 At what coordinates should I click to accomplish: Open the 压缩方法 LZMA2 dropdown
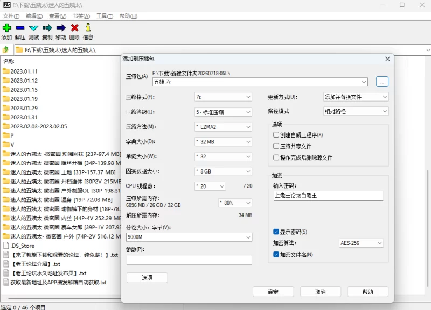[223, 127]
